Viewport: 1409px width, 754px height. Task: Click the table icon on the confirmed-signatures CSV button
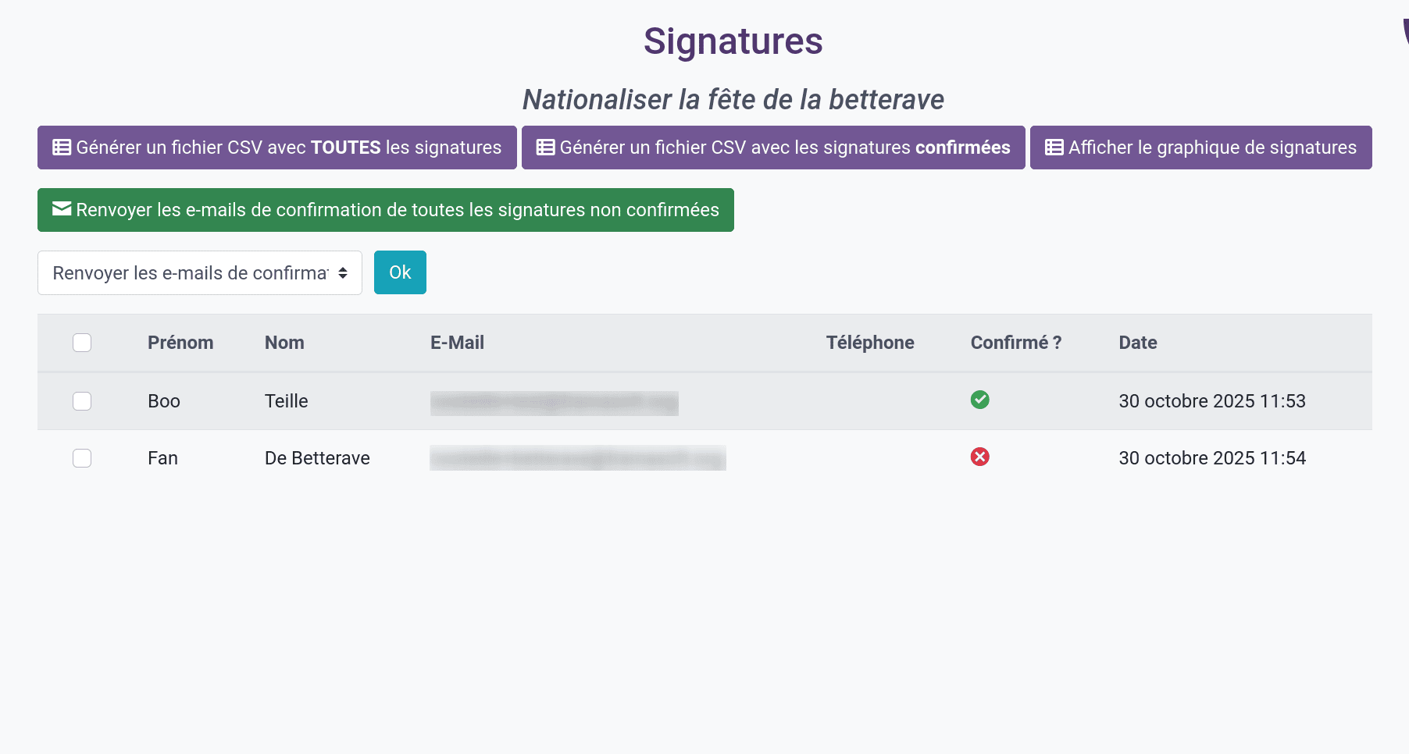click(x=545, y=148)
